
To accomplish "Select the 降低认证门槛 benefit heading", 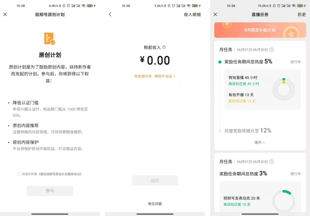I will (26, 103).
